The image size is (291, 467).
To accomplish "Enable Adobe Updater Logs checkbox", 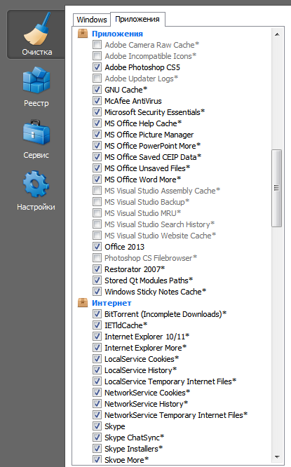I will pyautogui.click(x=97, y=79).
